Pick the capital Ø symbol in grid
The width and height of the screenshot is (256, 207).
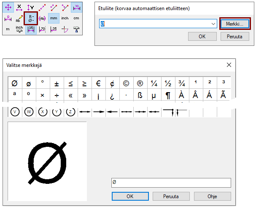click(x=14, y=83)
